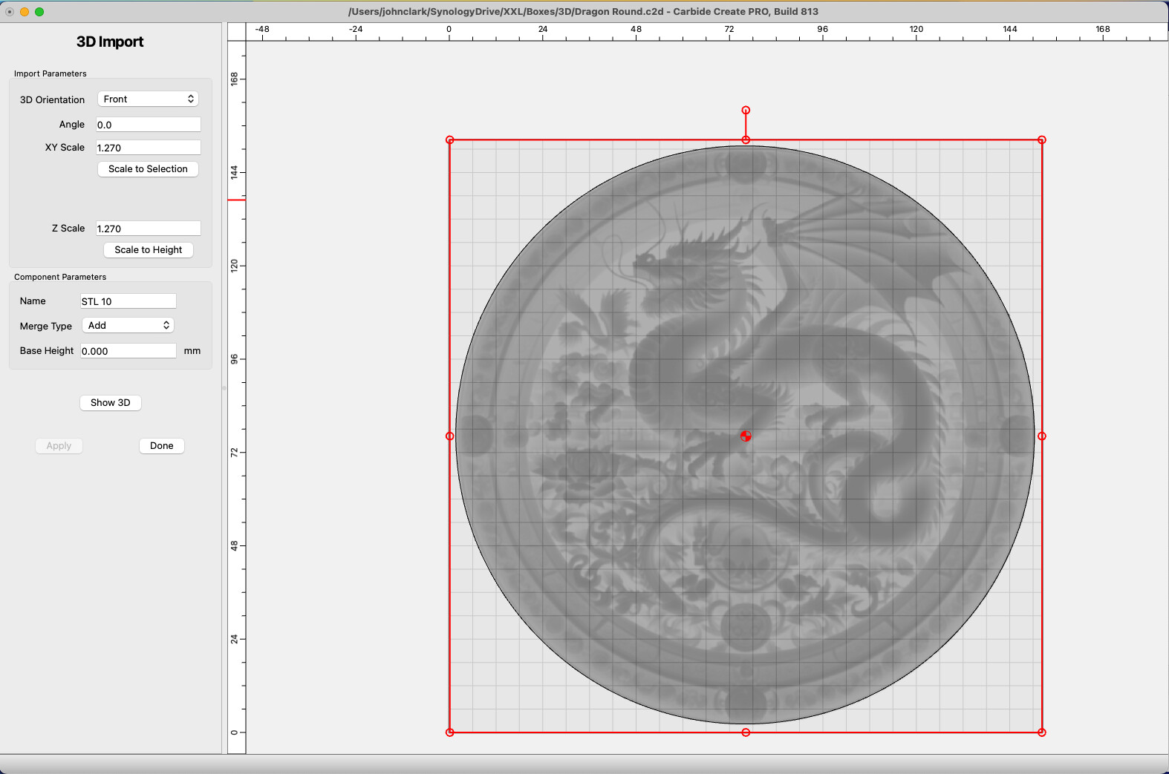The width and height of the screenshot is (1169, 774).
Task: Click the Angle input field
Action: pyautogui.click(x=149, y=125)
